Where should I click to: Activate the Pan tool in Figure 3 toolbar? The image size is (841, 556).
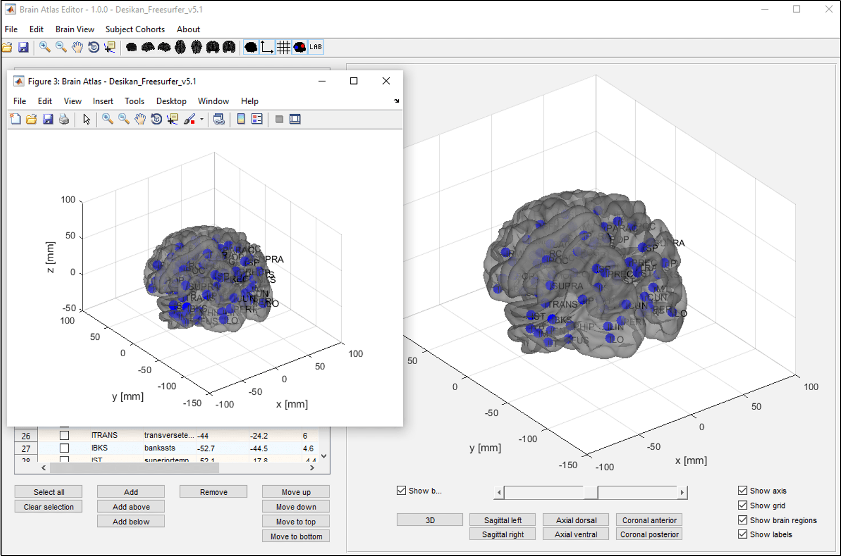[x=140, y=119]
